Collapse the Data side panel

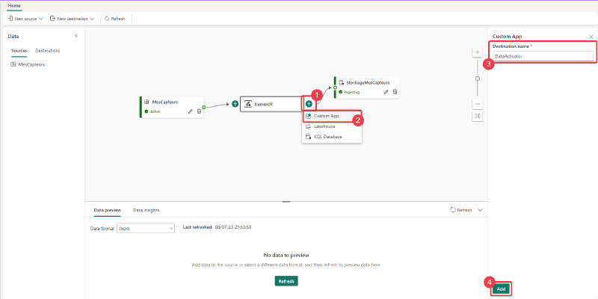coord(76,36)
